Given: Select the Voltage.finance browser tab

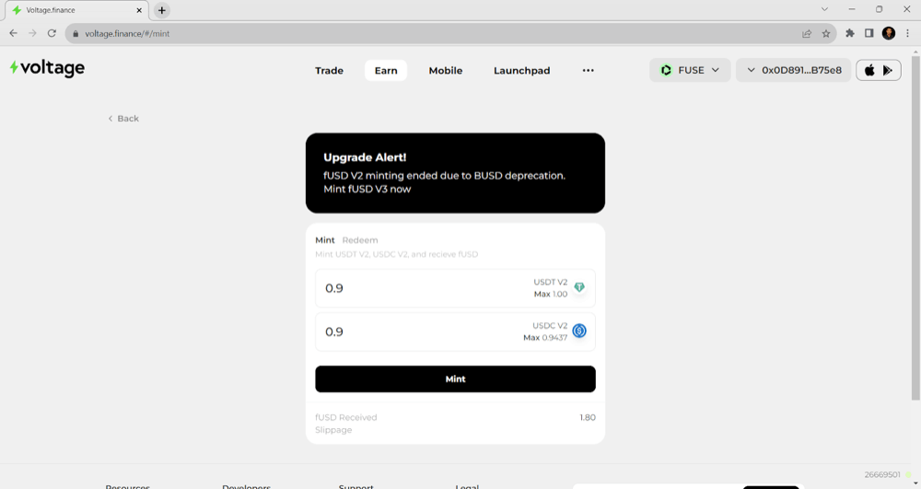Looking at the screenshot, I should (x=76, y=10).
